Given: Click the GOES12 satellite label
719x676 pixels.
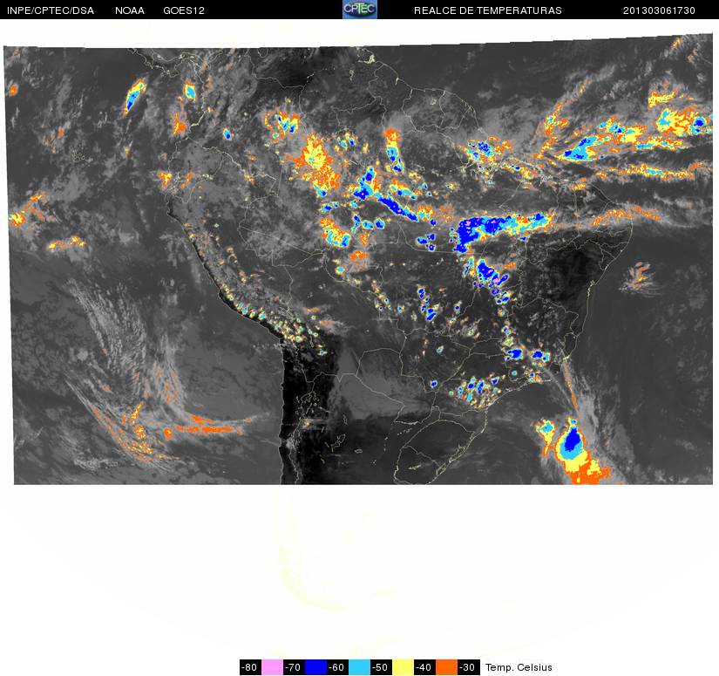Looking at the screenshot, I should pyautogui.click(x=184, y=10).
